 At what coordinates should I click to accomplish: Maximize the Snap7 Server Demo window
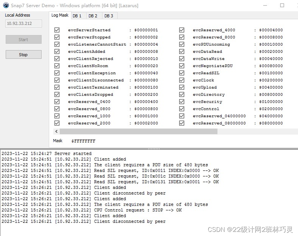point(282,5)
